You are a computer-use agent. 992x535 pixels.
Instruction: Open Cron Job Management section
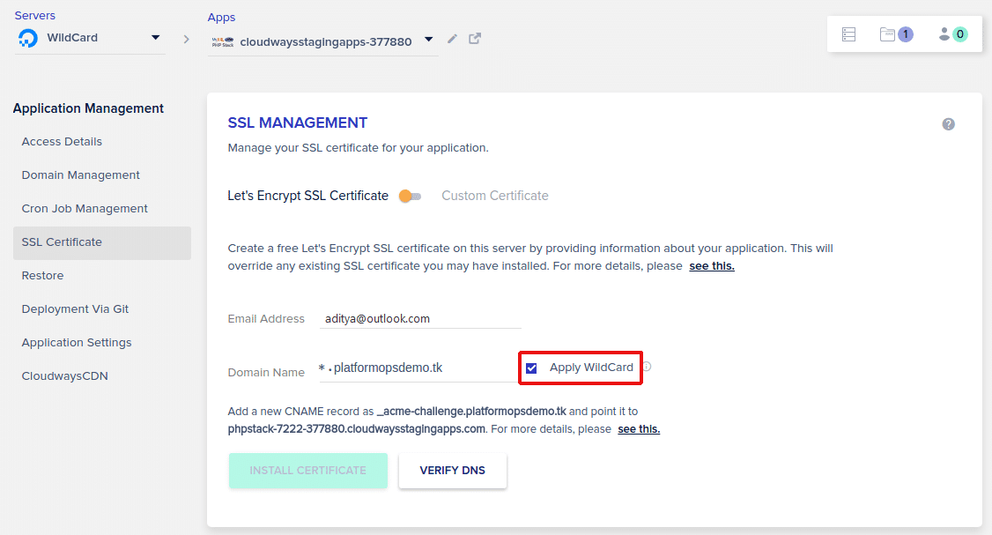[85, 209]
